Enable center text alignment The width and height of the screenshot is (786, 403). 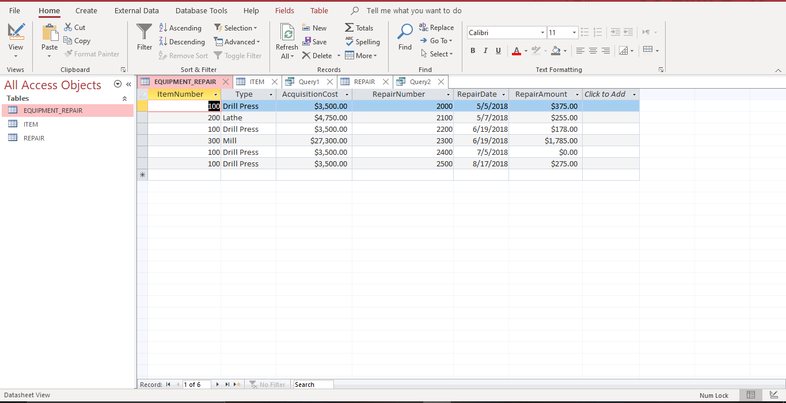(x=593, y=51)
